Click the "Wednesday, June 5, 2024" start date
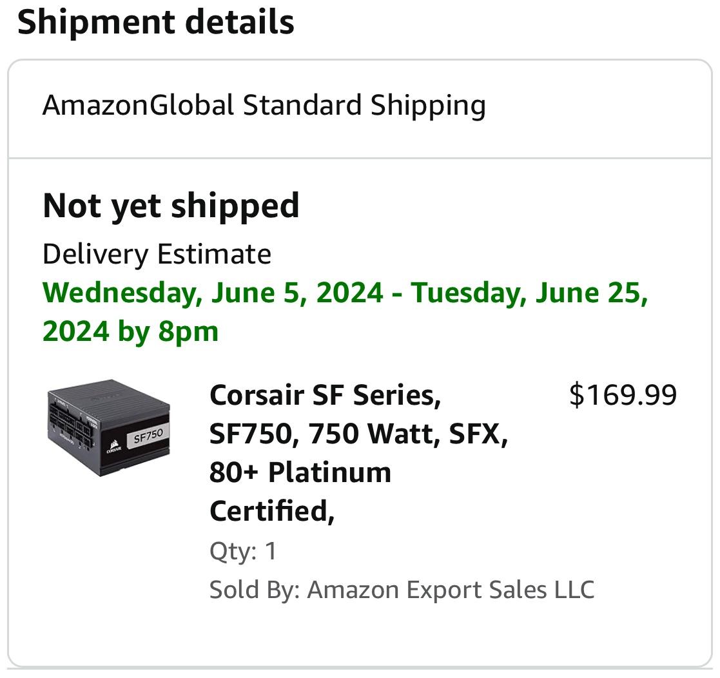This screenshot has height=678, width=720. click(213, 293)
